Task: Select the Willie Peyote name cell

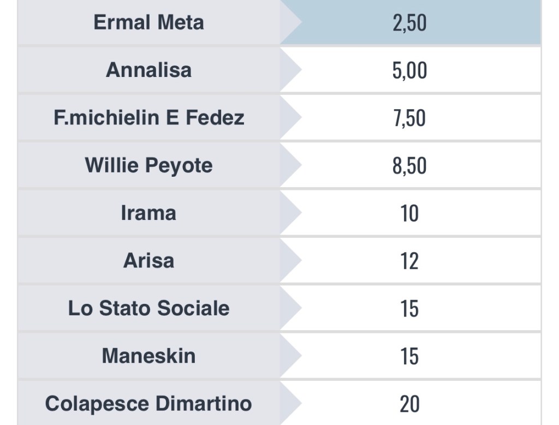Action: tap(148, 165)
